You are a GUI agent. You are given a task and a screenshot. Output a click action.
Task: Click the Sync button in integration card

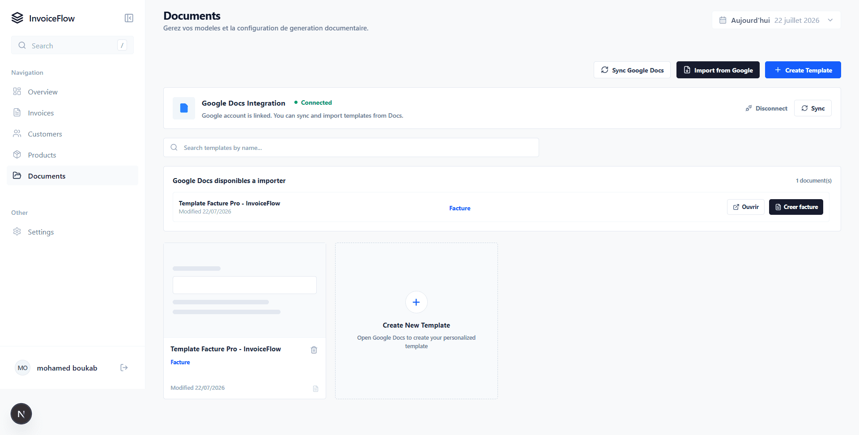point(812,108)
